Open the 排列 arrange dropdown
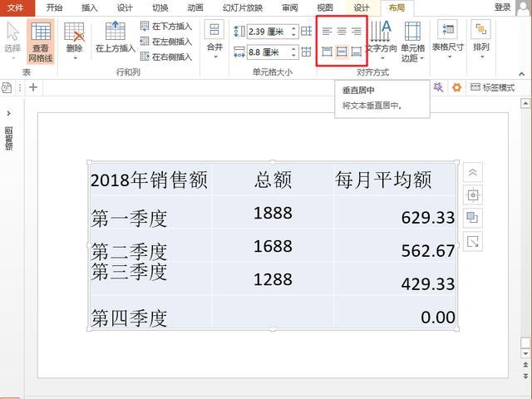 (x=481, y=40)
